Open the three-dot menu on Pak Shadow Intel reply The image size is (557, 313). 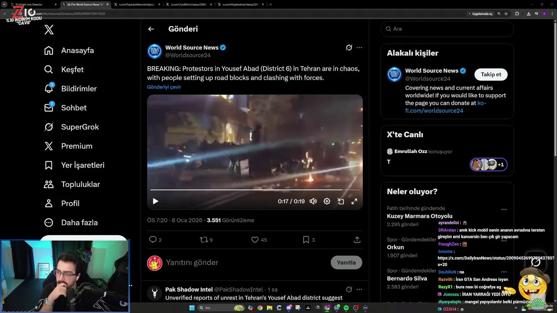pyautogui.click(x=359, y=290)
